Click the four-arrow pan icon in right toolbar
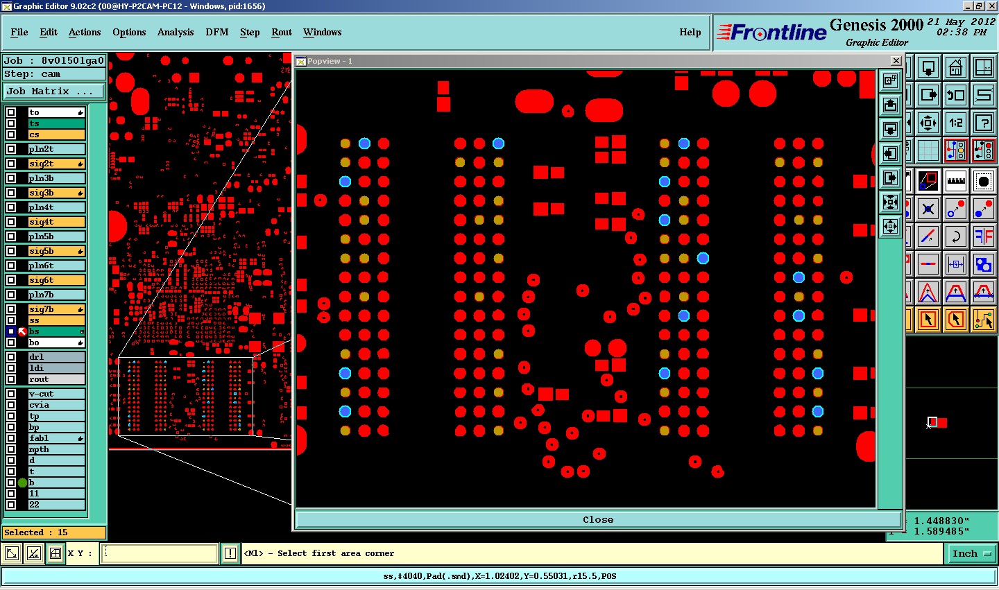 pyautogui.click(x=928, y=123)
